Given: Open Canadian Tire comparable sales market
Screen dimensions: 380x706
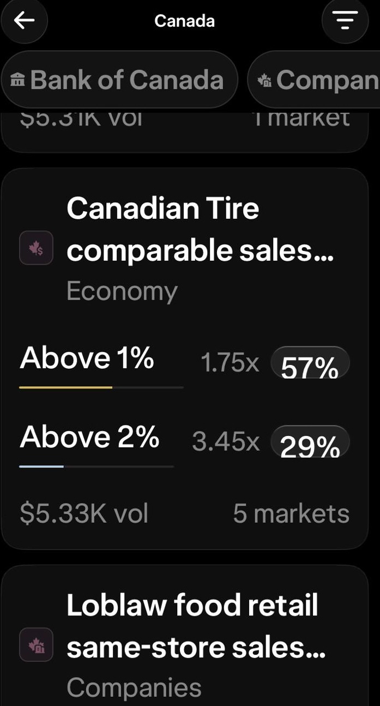Looking at the screenshot, I should [200, 230].
